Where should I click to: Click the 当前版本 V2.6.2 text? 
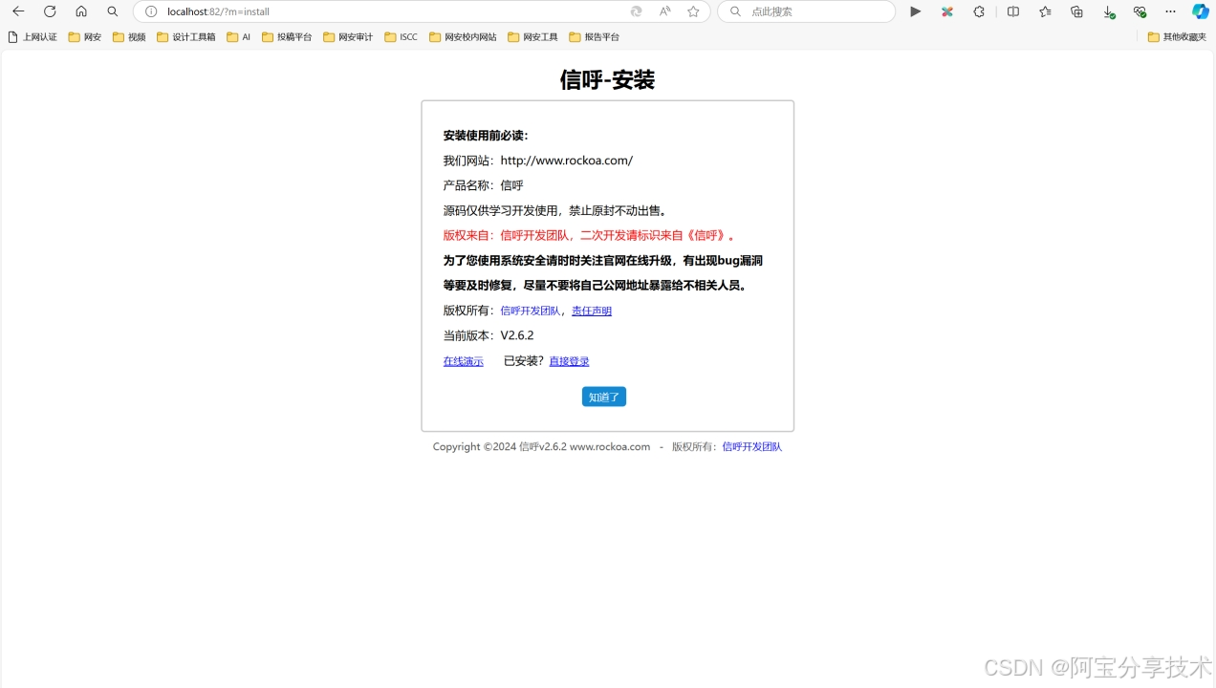pos(489,335)
